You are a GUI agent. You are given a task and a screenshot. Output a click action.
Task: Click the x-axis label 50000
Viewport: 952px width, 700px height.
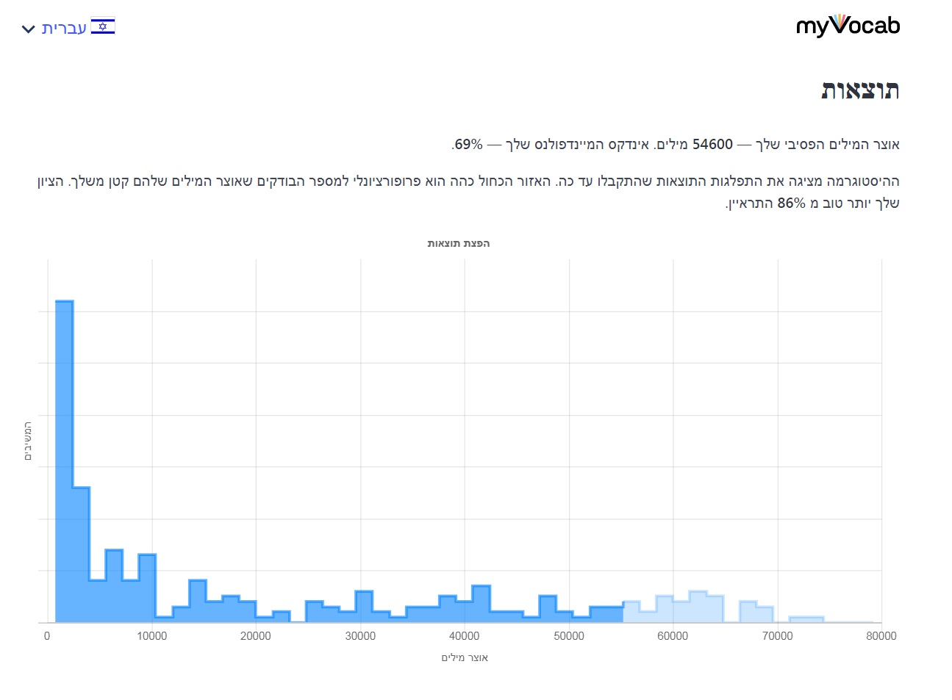click(x=568, y=636)
